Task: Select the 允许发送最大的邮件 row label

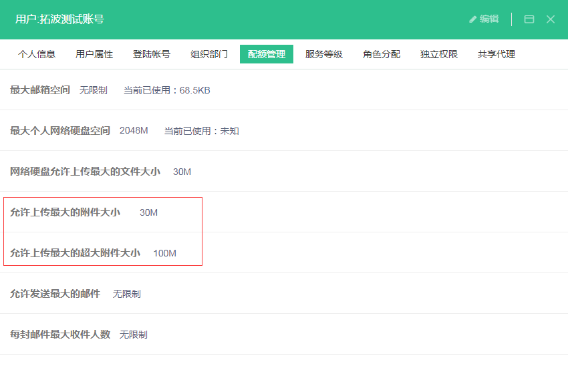Action: point(55,294)
